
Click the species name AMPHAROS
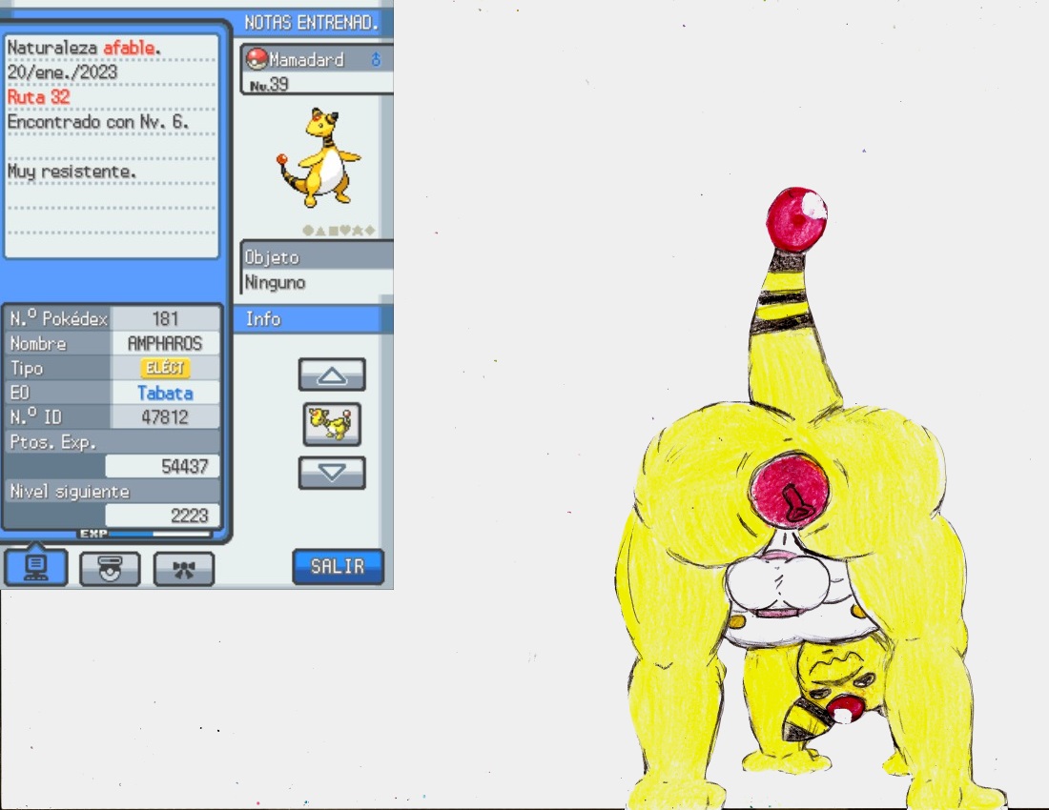point(165,343)
